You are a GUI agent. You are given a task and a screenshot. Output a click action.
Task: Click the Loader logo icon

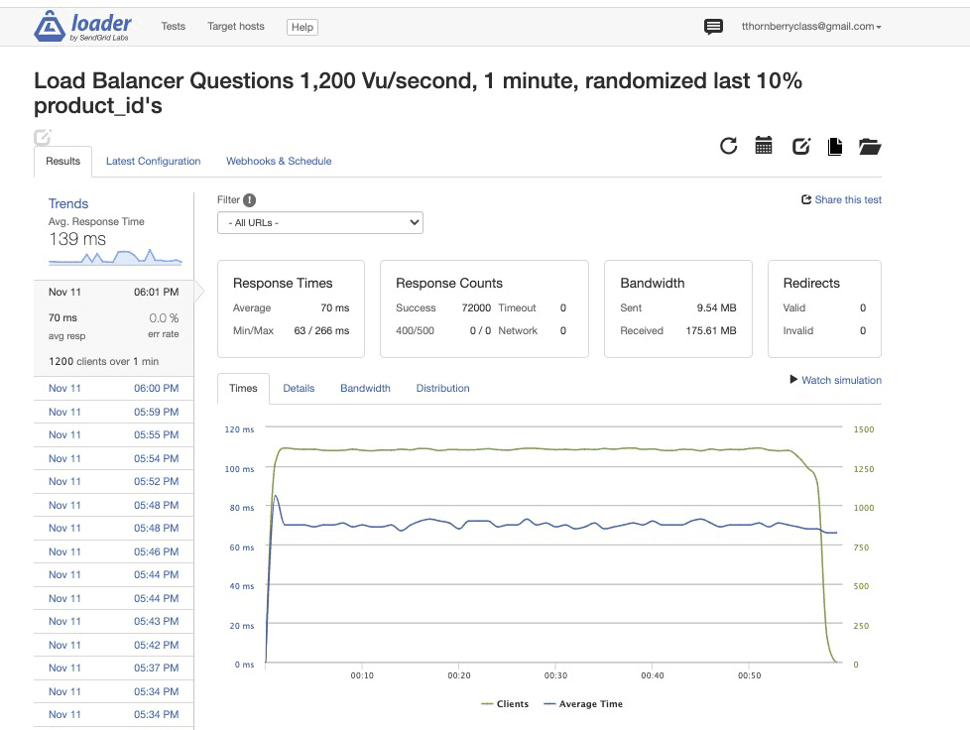[50, 27]
